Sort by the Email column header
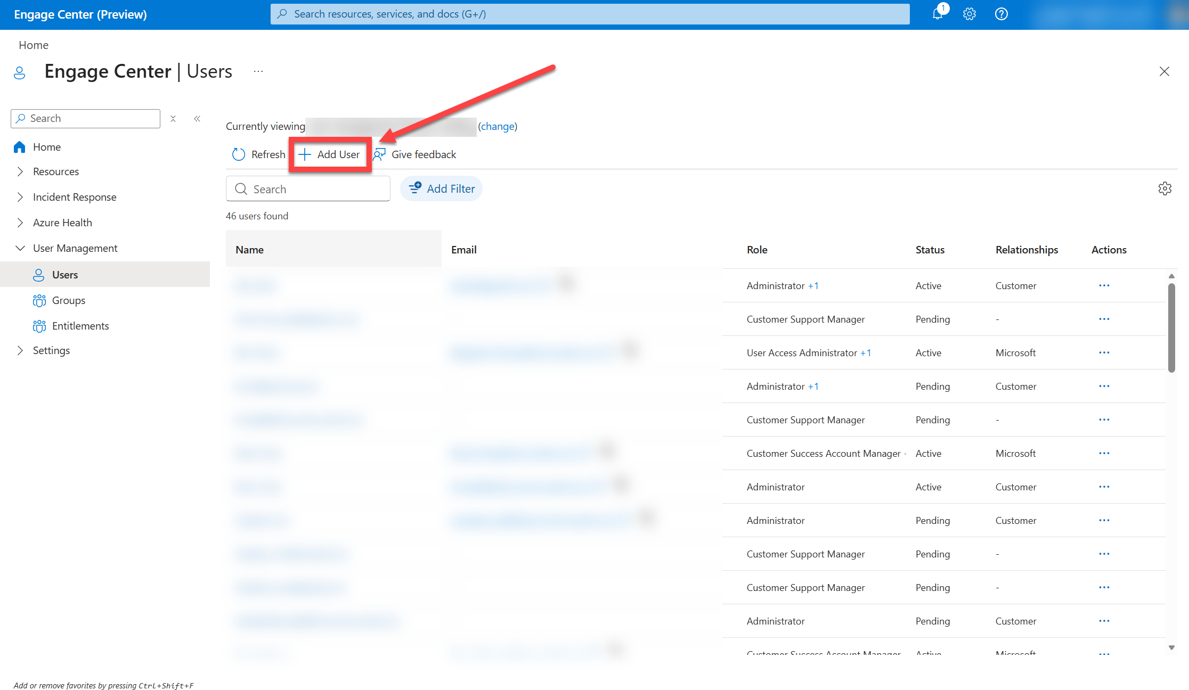This screenshot has height=690, width=1189. [464, 250]
